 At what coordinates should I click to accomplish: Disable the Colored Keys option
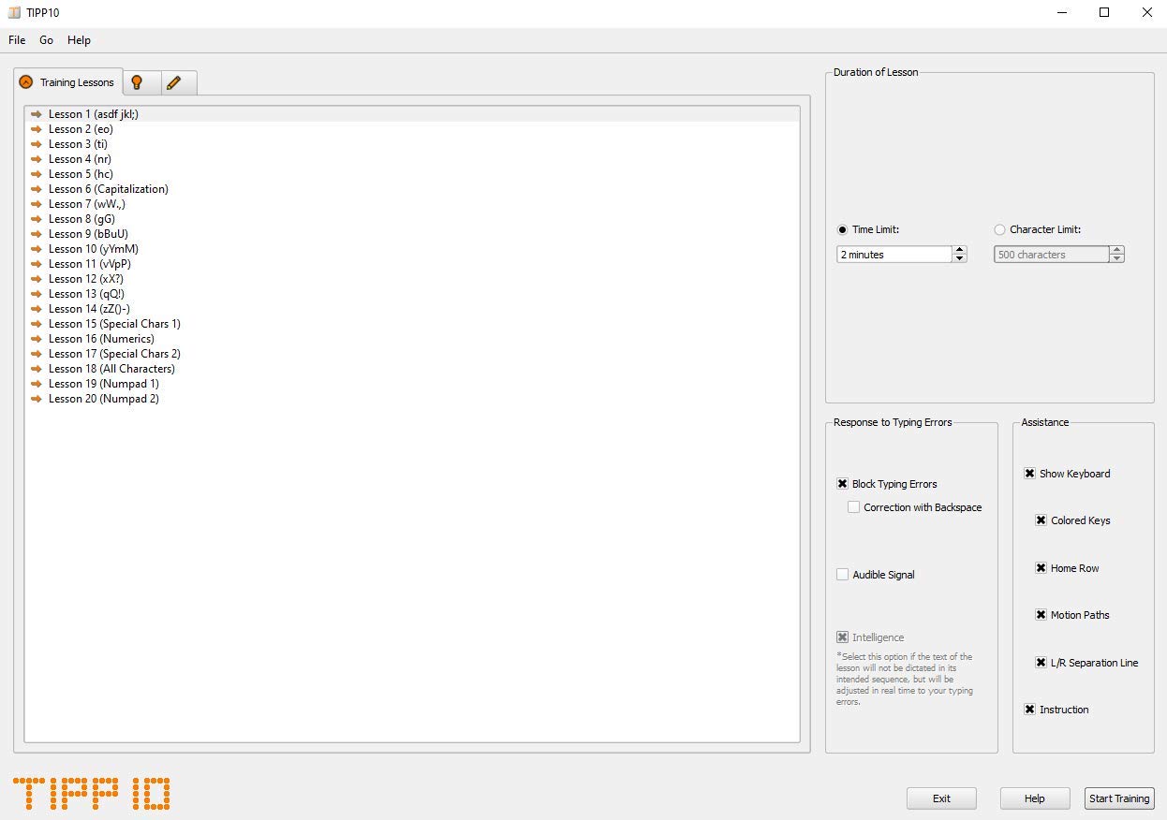(x=1041, y=520)
